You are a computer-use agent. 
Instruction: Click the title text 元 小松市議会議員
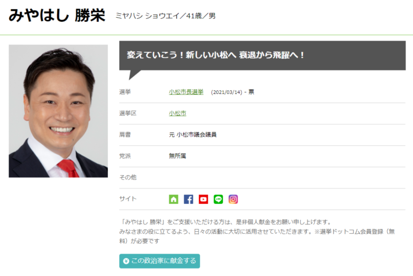click(x=192, y=135)
